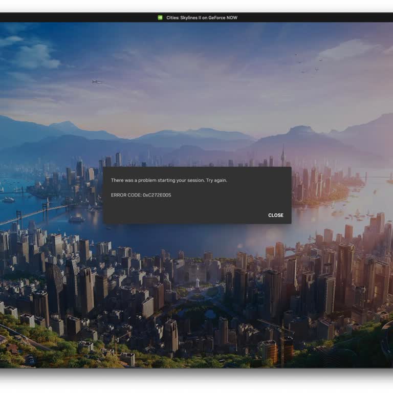Click the NVIDIA GeForce NOW logo icon
This screenshot has width=393, height=393.
pos(160,17)
